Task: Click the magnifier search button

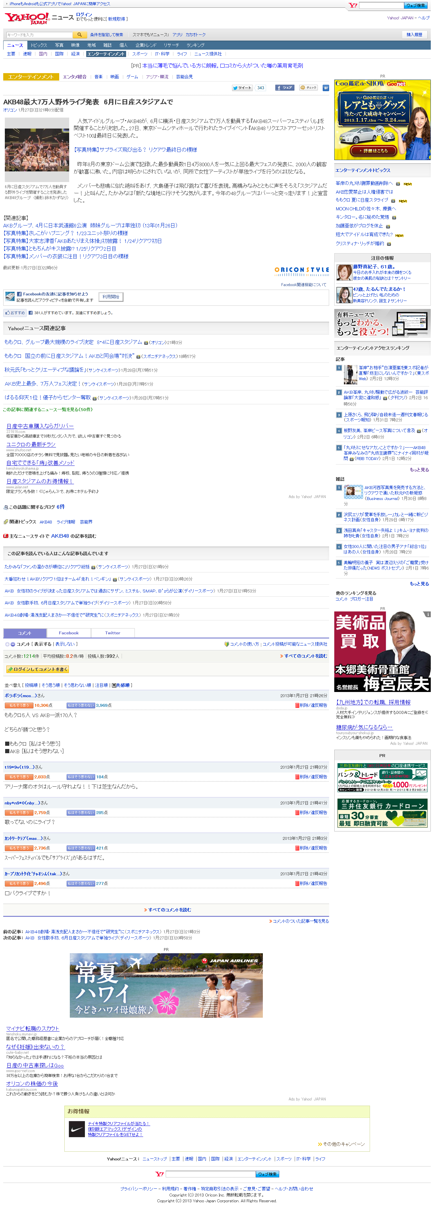Action: click(x=79, y=35)
